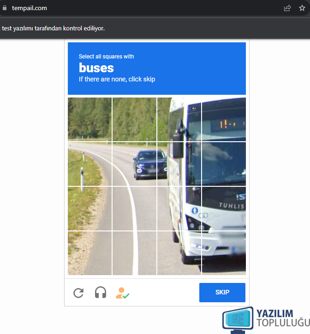Select the tile with the bus front bumper
The height and width of the screenshot is (334, 310).
pos(224,253)
